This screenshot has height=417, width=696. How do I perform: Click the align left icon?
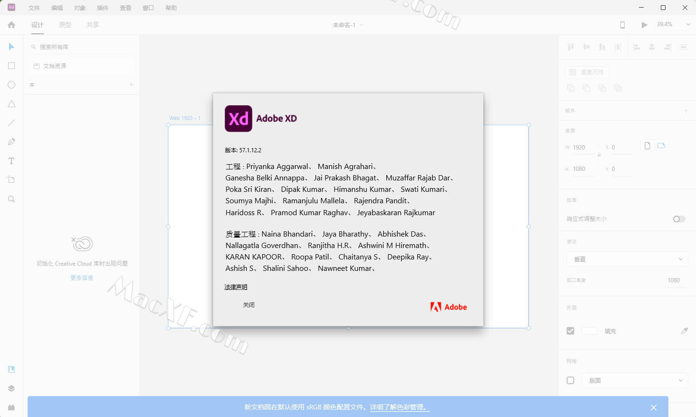[637, 47]
